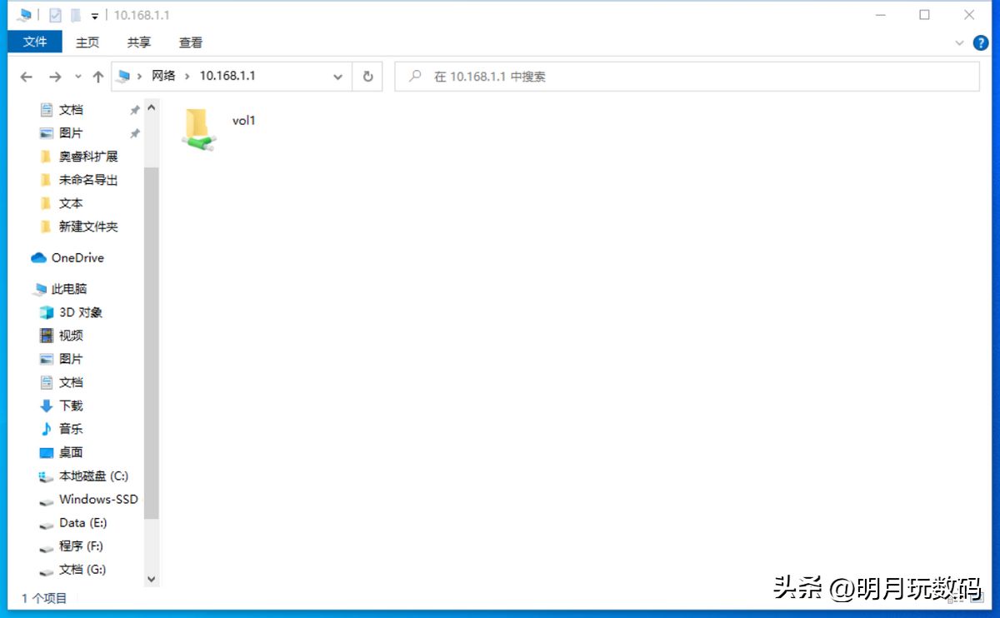Expand the ribbon with the chevron
The width and height of the screenshot is (1000, 618).
[x=958, y=42]
